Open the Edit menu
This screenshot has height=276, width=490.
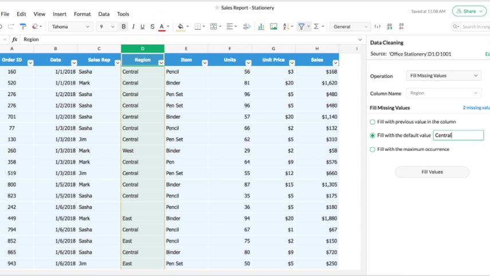click(x=21, y=14)
